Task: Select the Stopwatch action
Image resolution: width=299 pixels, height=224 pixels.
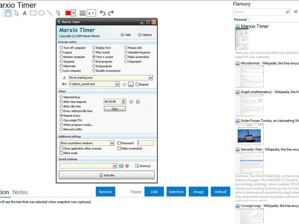Action: (x=126, y=61)
